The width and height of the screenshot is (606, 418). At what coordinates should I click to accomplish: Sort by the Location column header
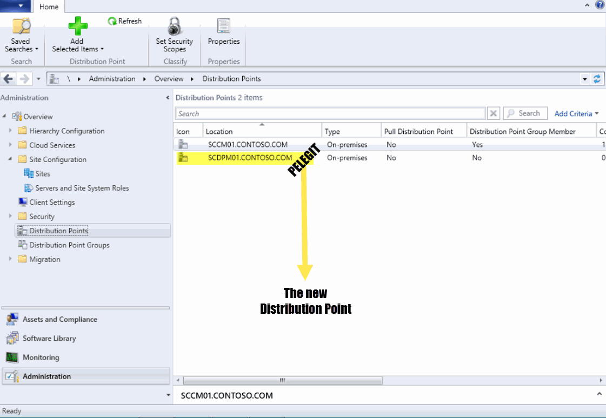262,131
